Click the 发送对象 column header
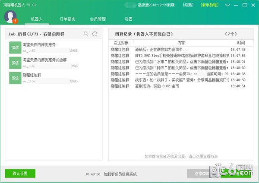259x183 pixels. click(x=121, y=43)
